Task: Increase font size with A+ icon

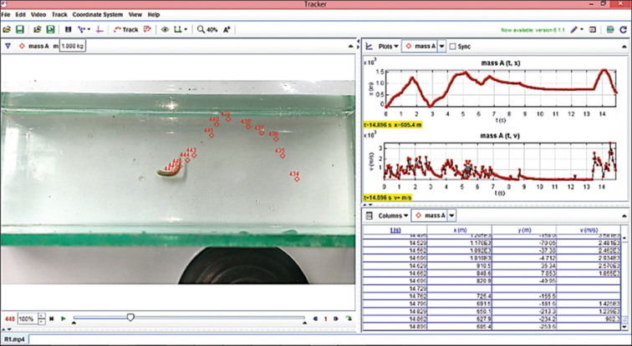Action: pos(227,29)
